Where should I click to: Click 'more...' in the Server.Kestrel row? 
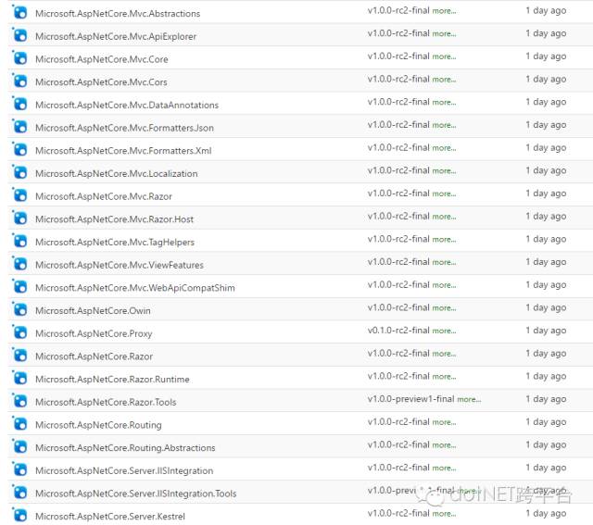click(x=444, y=515)
